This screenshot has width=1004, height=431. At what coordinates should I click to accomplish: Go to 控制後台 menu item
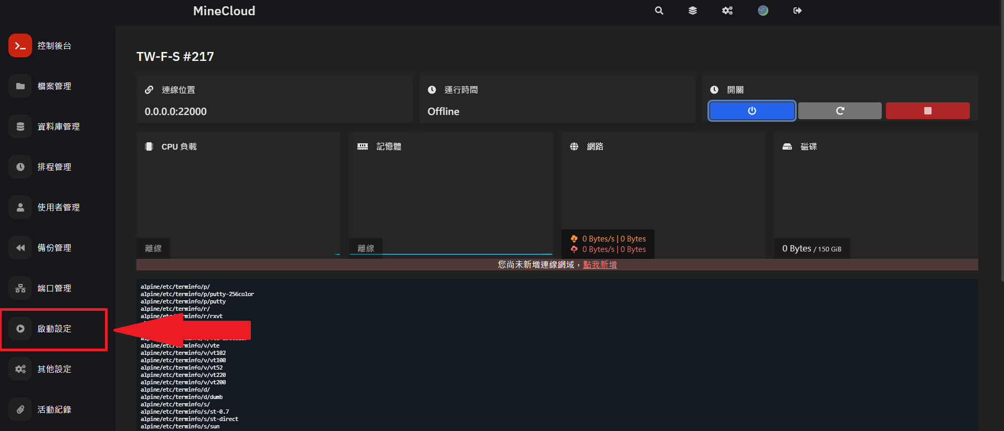pos(54,46)
